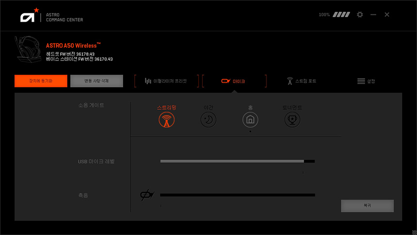Image resolution: width=417 pixels, height=235 pixels.
Task: Select the 스트리밍 noise gate icon
Action: (166, 119)
